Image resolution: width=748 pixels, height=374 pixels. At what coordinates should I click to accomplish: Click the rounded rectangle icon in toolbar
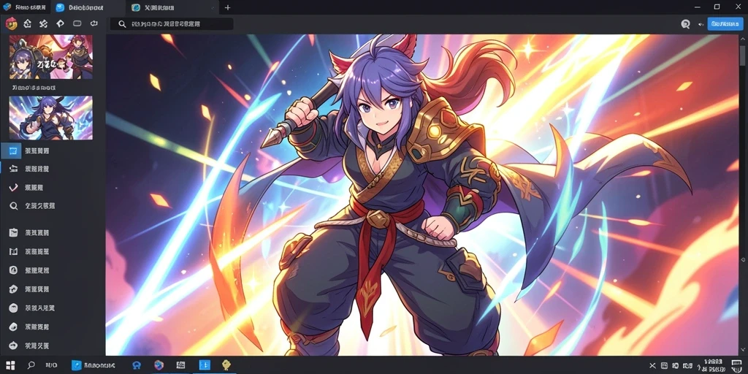tap(77, 23)
